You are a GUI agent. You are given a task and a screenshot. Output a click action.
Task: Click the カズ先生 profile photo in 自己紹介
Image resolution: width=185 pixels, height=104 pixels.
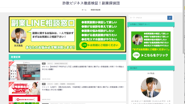(x=151, y=87)
